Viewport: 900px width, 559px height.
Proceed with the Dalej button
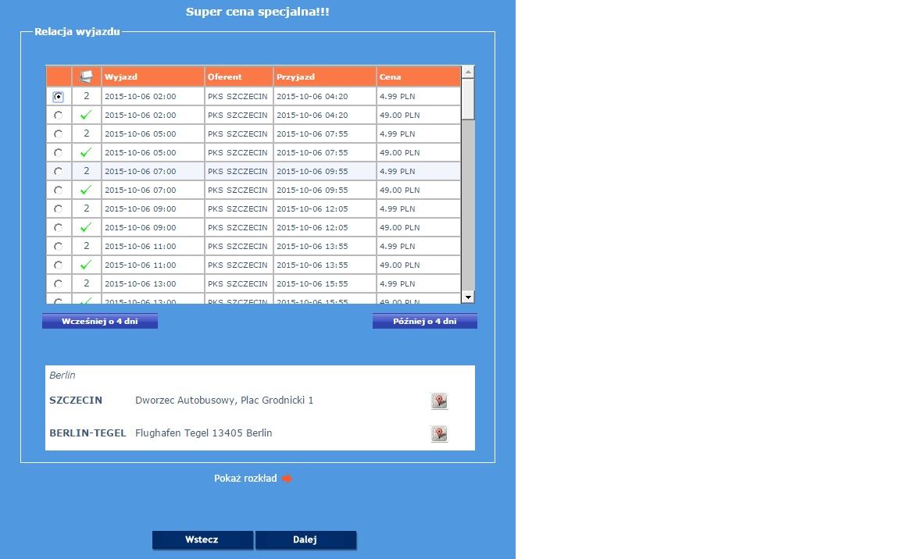click(305, 540)
